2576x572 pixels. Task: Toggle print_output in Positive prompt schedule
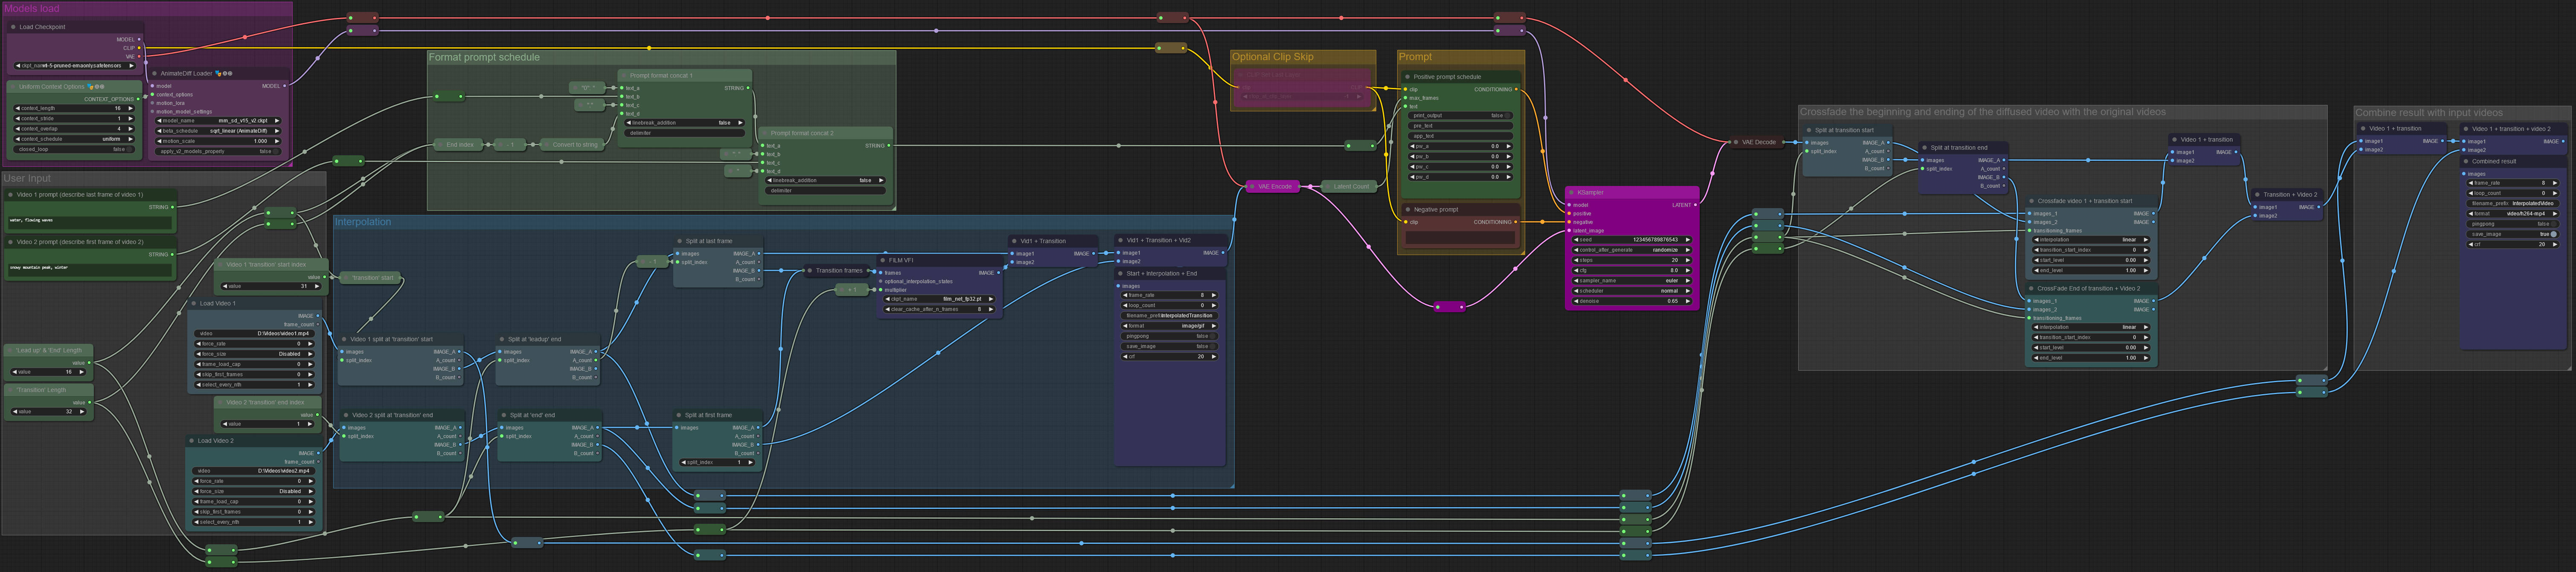tap(1506, 115)
